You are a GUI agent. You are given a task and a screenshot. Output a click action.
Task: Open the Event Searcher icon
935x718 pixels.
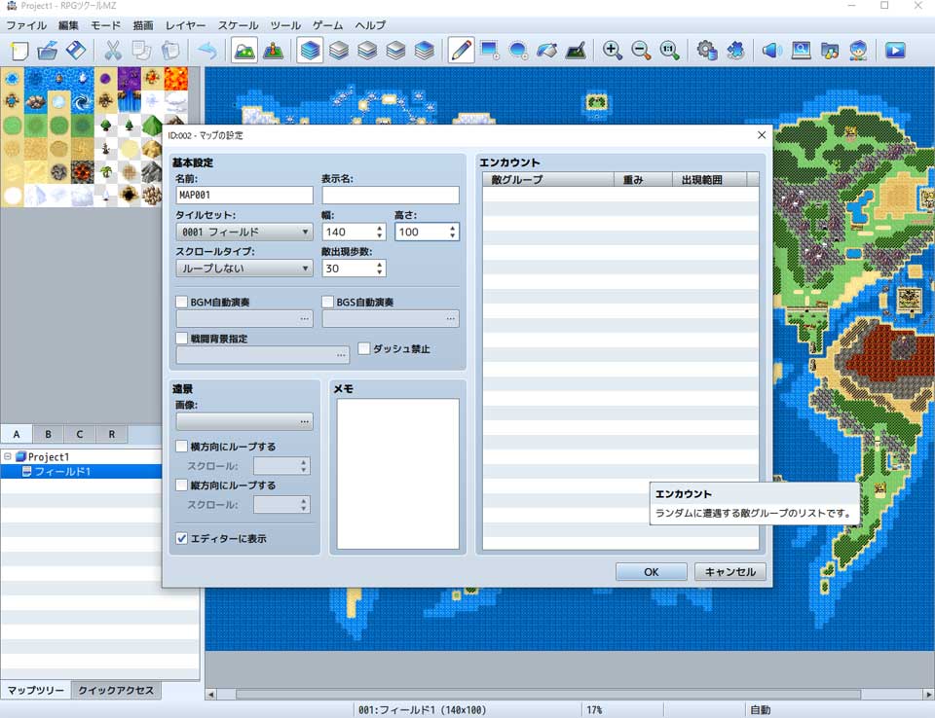click(x=801, y=51)
